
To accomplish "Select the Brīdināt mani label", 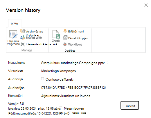I will 76,32.
